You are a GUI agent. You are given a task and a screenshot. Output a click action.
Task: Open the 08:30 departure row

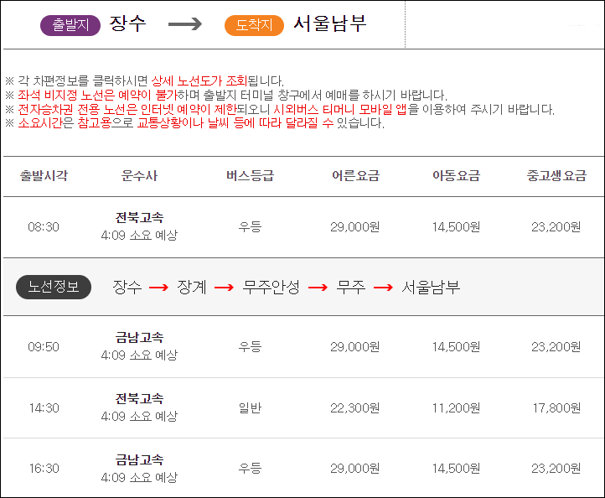point(302,227)
